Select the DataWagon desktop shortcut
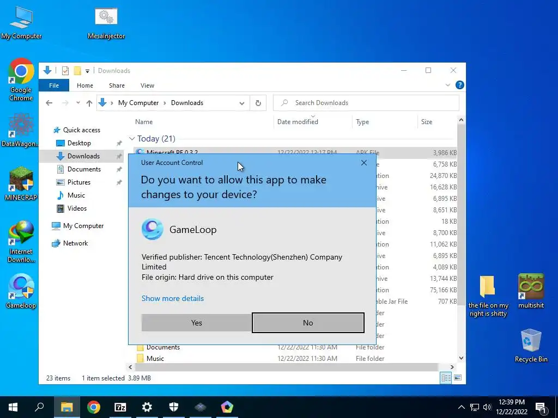This screenshot has width=558, height=418. point(20,130)
